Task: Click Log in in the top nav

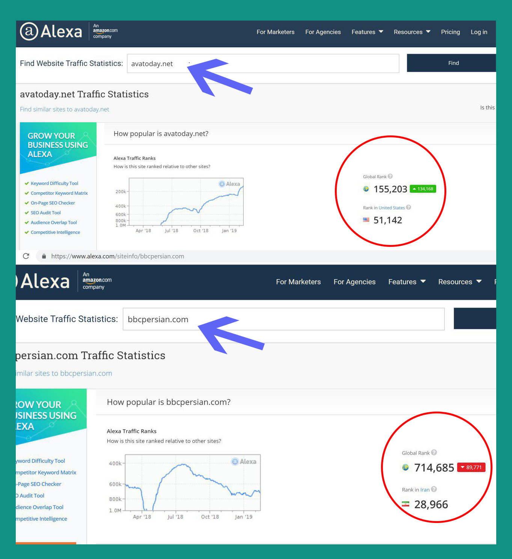Action: (x=479, y=32)
